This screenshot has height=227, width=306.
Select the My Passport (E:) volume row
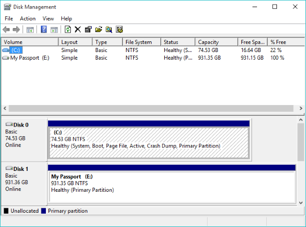(153, 58)
